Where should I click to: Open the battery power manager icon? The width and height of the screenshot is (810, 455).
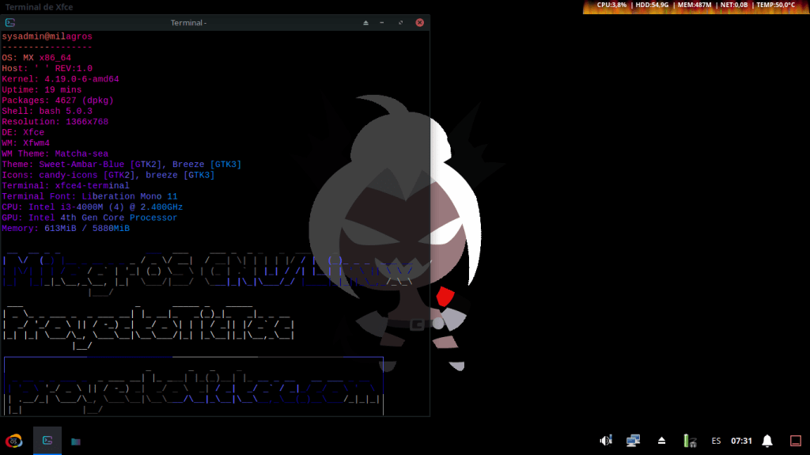(x=690, y=441)
